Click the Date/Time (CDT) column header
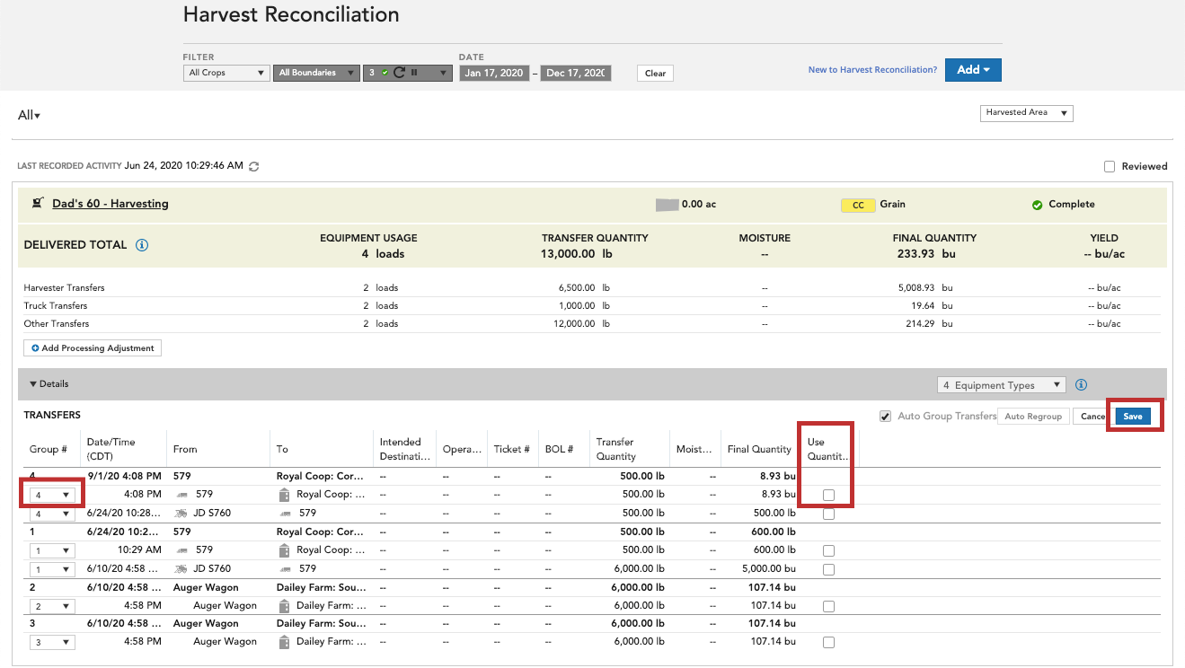 tap(111, 449)
